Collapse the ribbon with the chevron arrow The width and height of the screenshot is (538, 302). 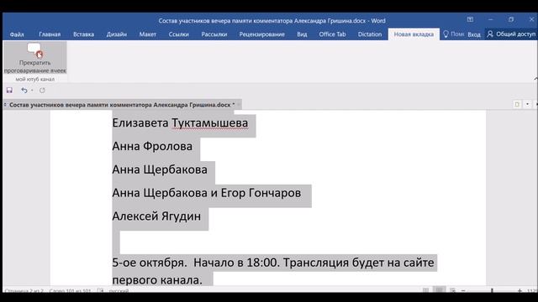[x=535, y=79]
